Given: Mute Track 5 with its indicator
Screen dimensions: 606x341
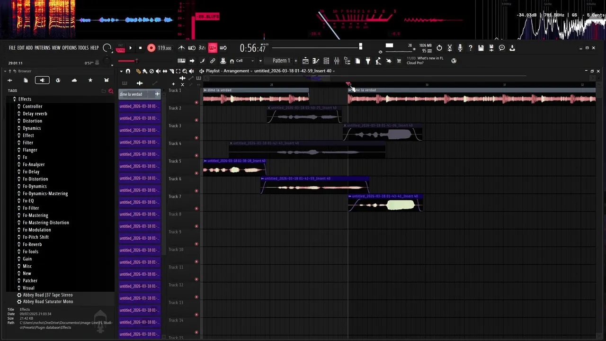Looking at the screenshot, I should tap(196, 173).
